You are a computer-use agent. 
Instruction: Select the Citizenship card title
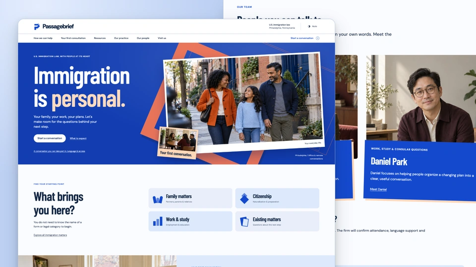point(262,196)
